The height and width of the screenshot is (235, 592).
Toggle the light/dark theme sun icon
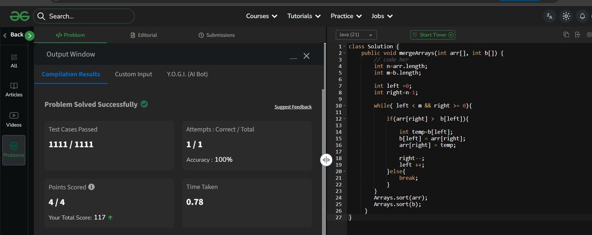click(x=566, y=16)
